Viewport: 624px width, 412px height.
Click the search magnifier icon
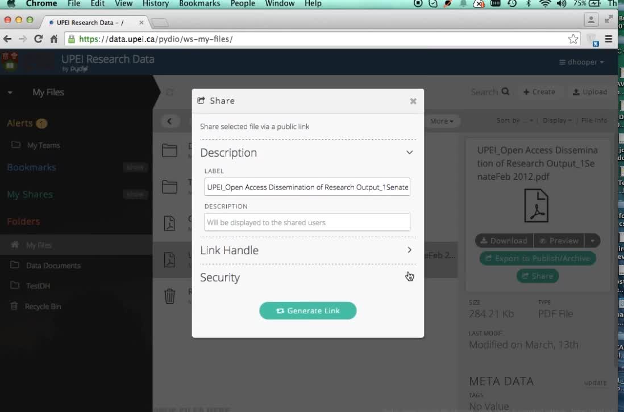click(x=505, y=92)
